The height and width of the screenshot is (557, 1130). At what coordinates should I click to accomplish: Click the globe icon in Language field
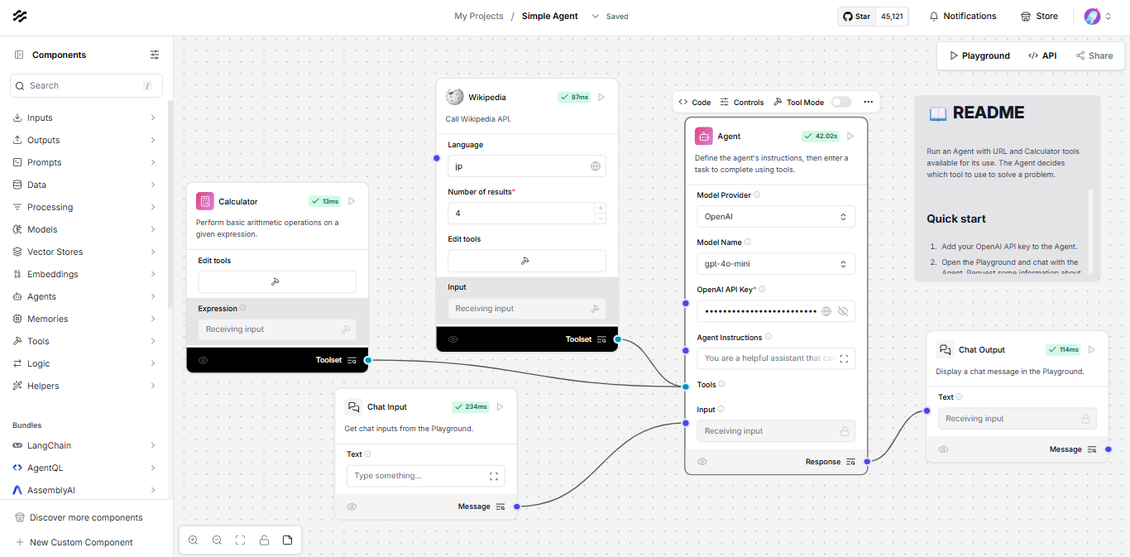pyautogui.click(x=595, y=166)
